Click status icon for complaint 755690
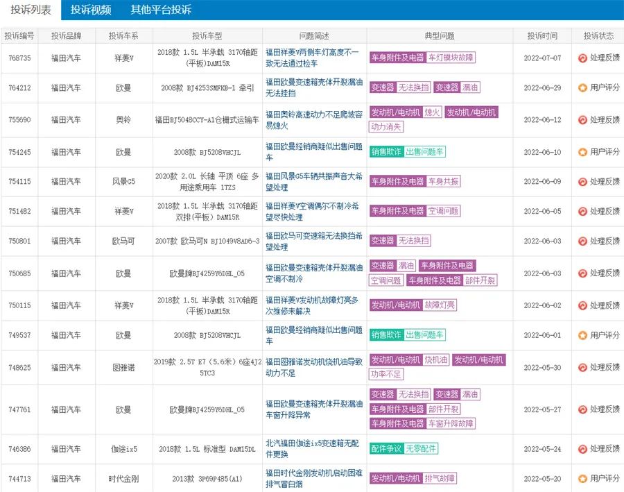This screenshot has height=492, width=624. [x=582, y=120]
